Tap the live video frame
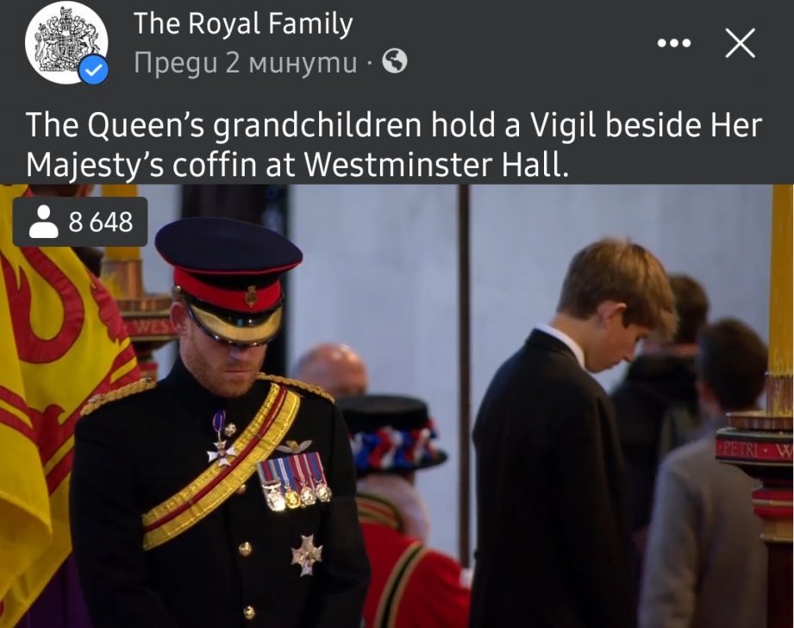 397,406
